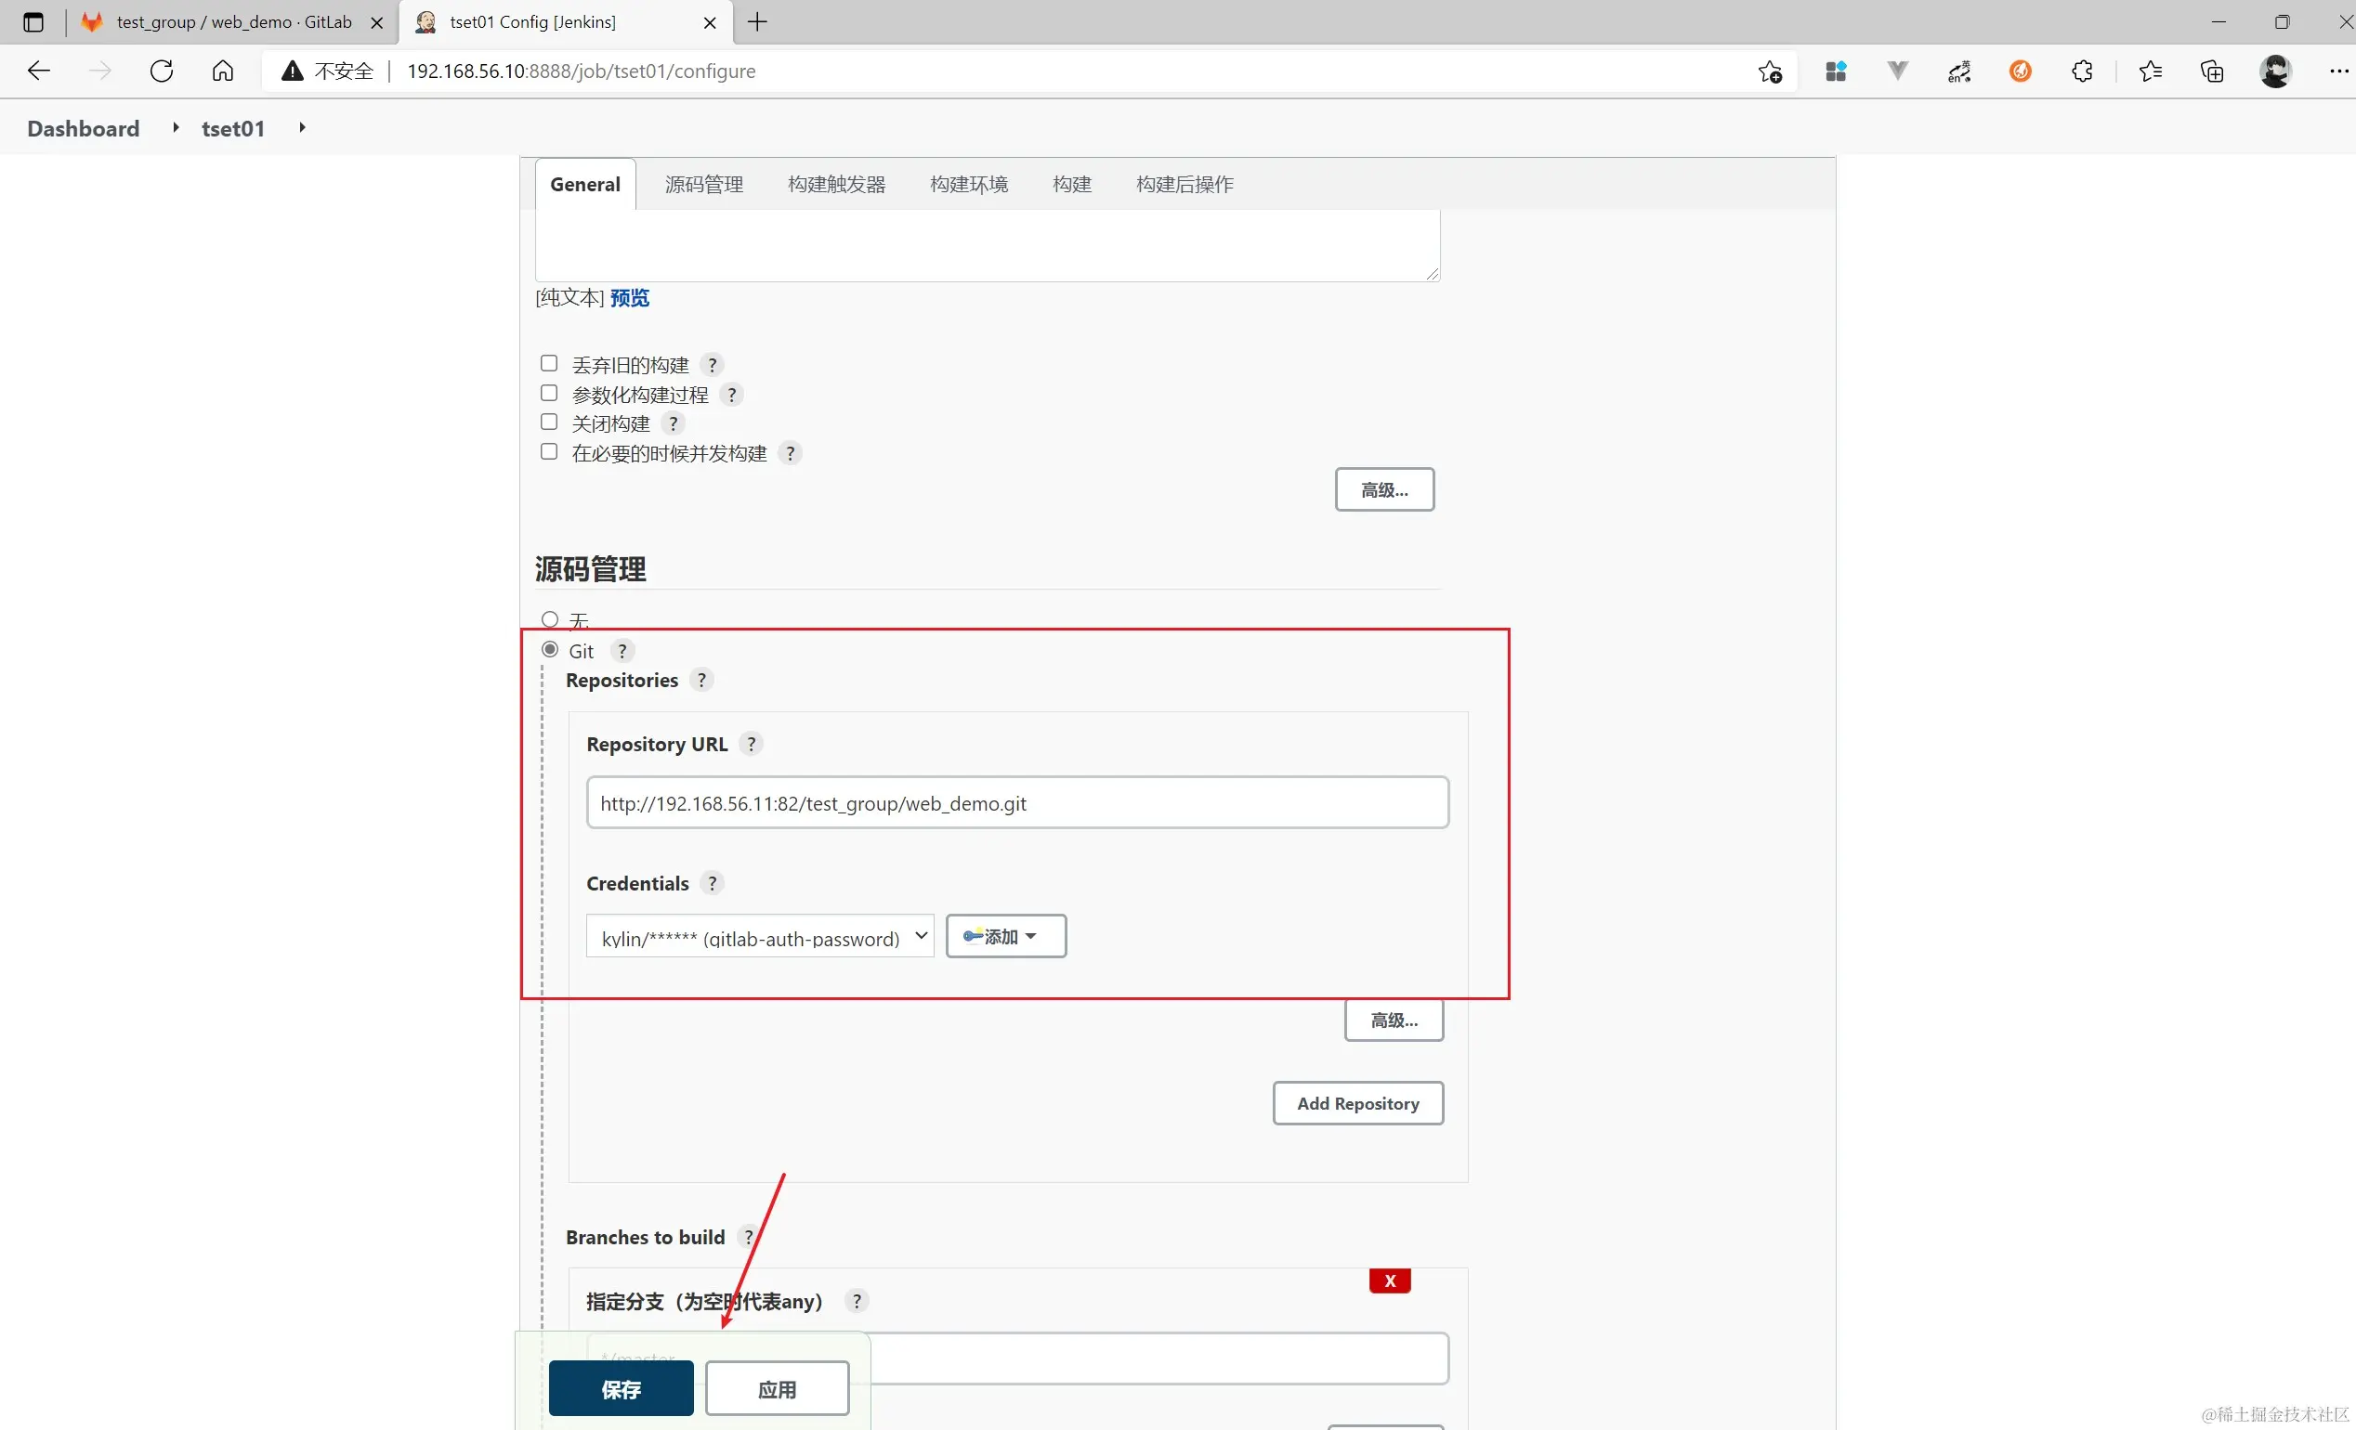The image size is (2356, 1430).
Task: Expand the 添加 credentials dropdown button
Action: click(1005, 937)
